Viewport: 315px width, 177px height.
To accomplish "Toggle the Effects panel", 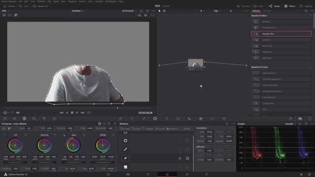I will click(290, 6).
